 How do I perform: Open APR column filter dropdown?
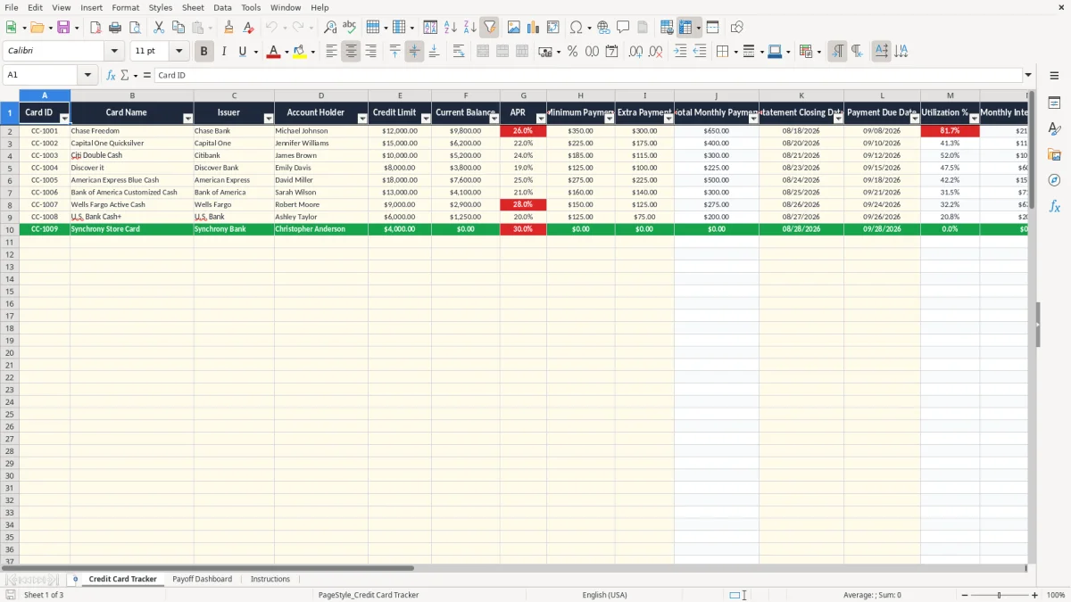coord(541,119)
